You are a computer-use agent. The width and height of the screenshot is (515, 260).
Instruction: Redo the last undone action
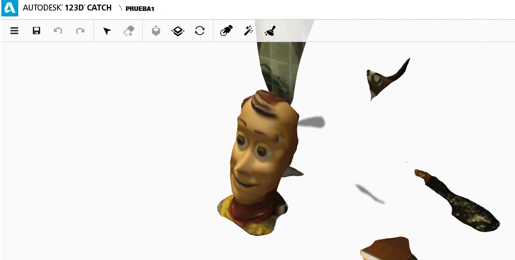pos(80,31)
